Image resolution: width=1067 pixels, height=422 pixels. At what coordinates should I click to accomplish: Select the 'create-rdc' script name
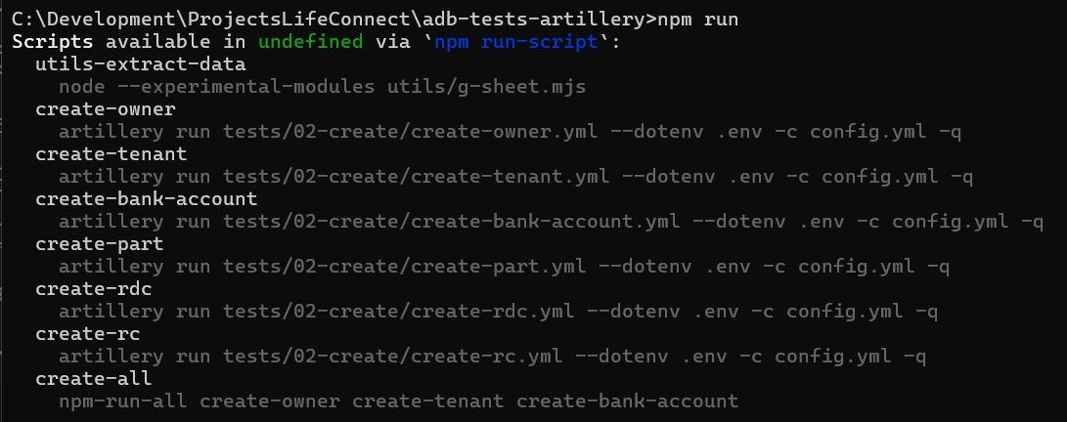click(93, 289)
